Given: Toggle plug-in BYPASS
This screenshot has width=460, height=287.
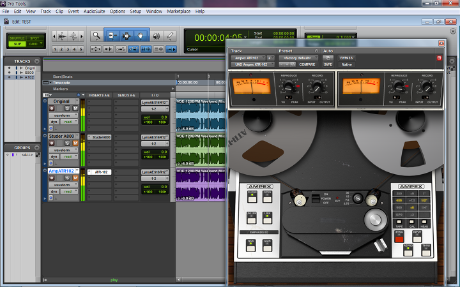Looking at the screenshot, I should [346, 58].
